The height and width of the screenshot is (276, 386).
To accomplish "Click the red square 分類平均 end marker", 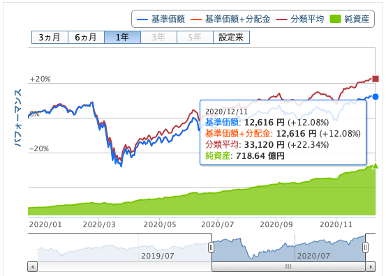I will click(376, 79).
